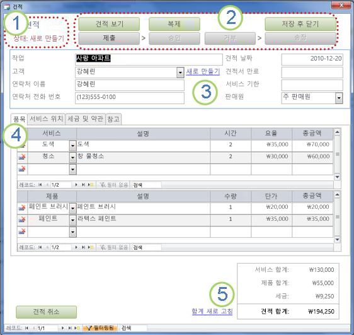Add new record in main form navigator
Viewport: 354px width, 335px height.
point(77,328)
